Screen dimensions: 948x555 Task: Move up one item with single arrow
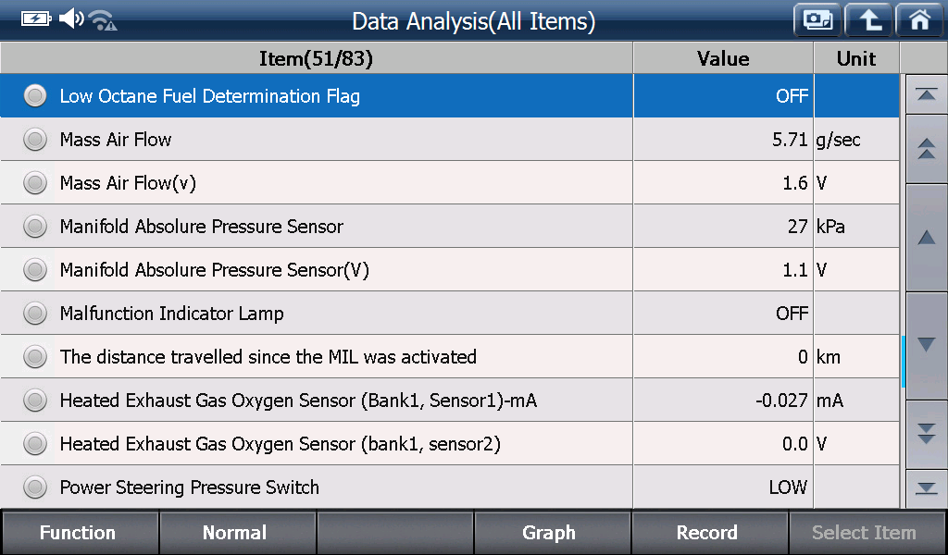(926, 238)
